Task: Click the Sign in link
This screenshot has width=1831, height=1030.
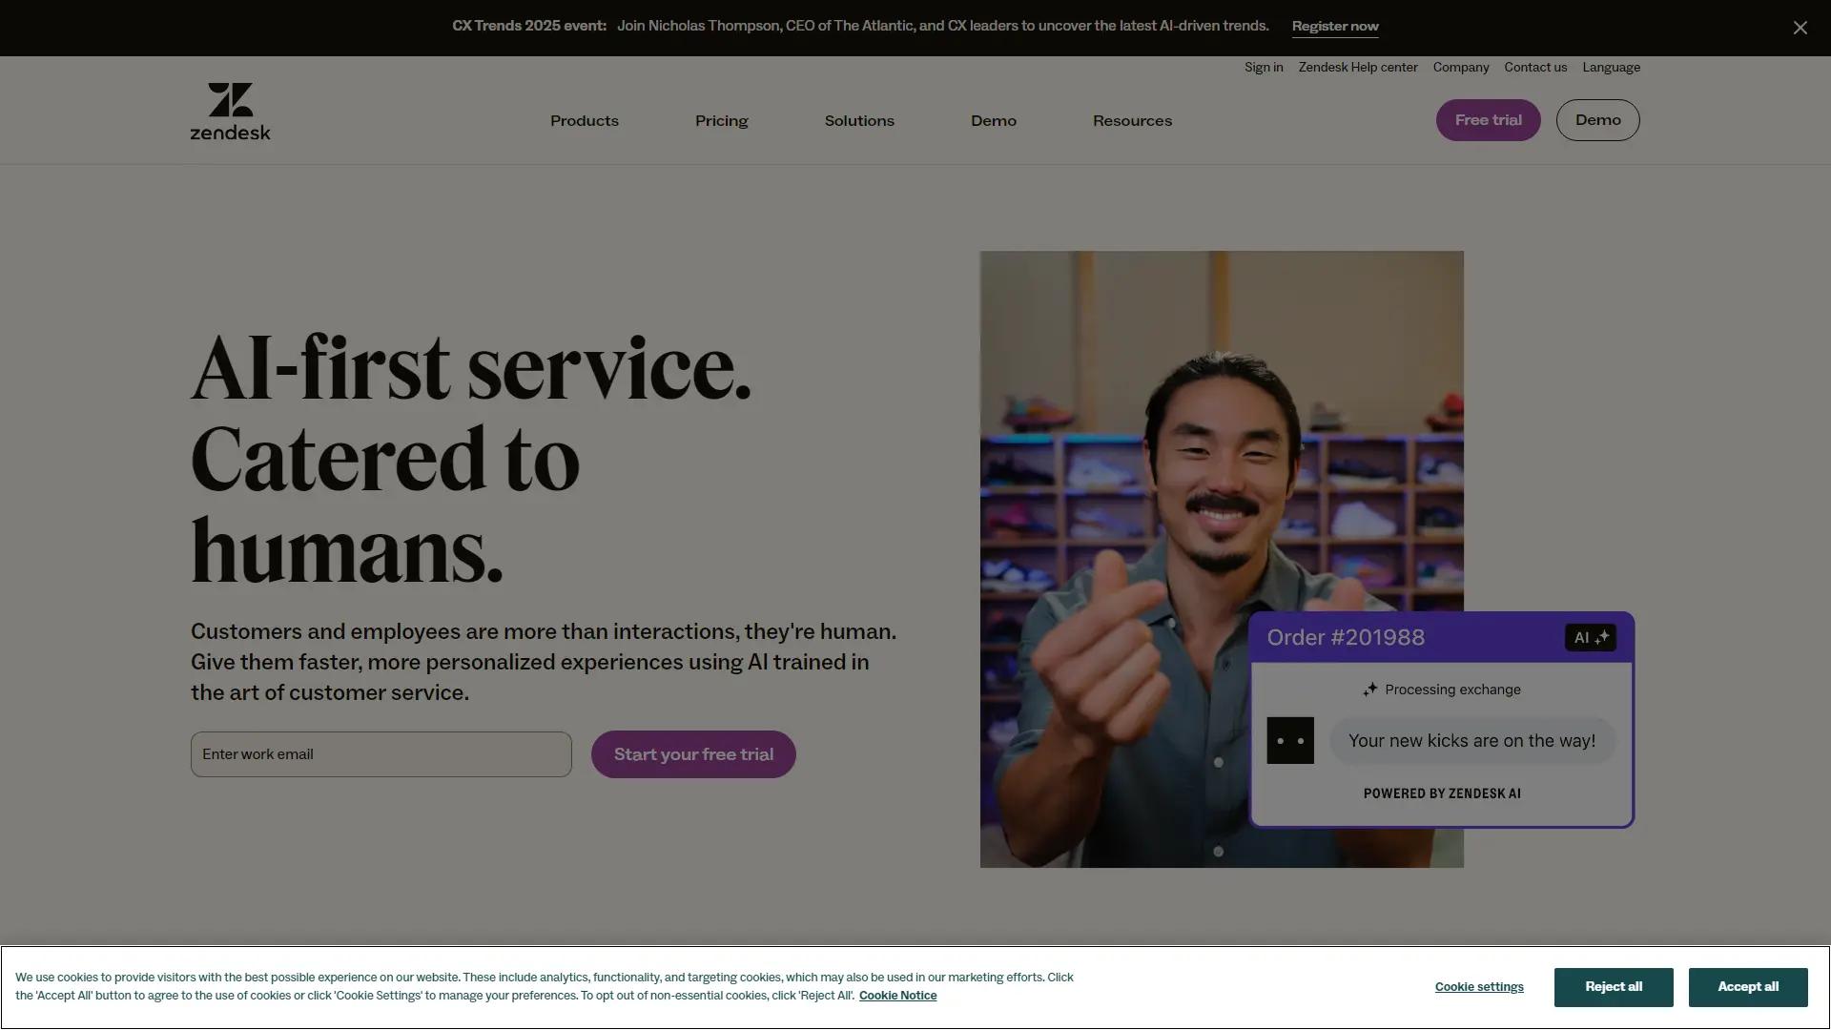Action: pyautogui.click(x=1264, y=67)
